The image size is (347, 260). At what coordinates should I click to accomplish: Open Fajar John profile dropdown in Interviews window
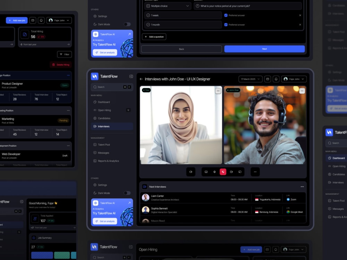[x=294, y=79]
